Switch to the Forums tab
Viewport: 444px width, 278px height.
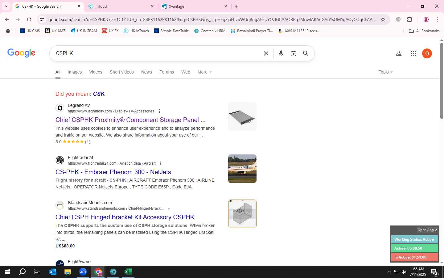pos(166,72)
